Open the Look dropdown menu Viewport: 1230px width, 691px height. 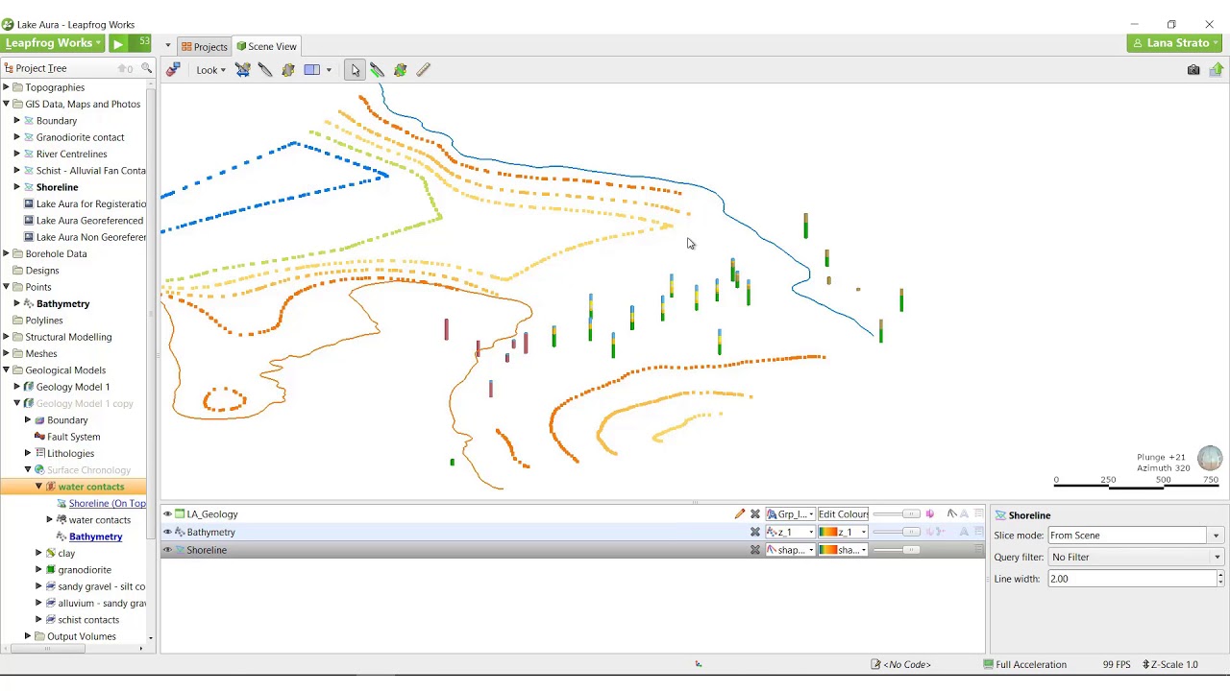click(210, 69)
